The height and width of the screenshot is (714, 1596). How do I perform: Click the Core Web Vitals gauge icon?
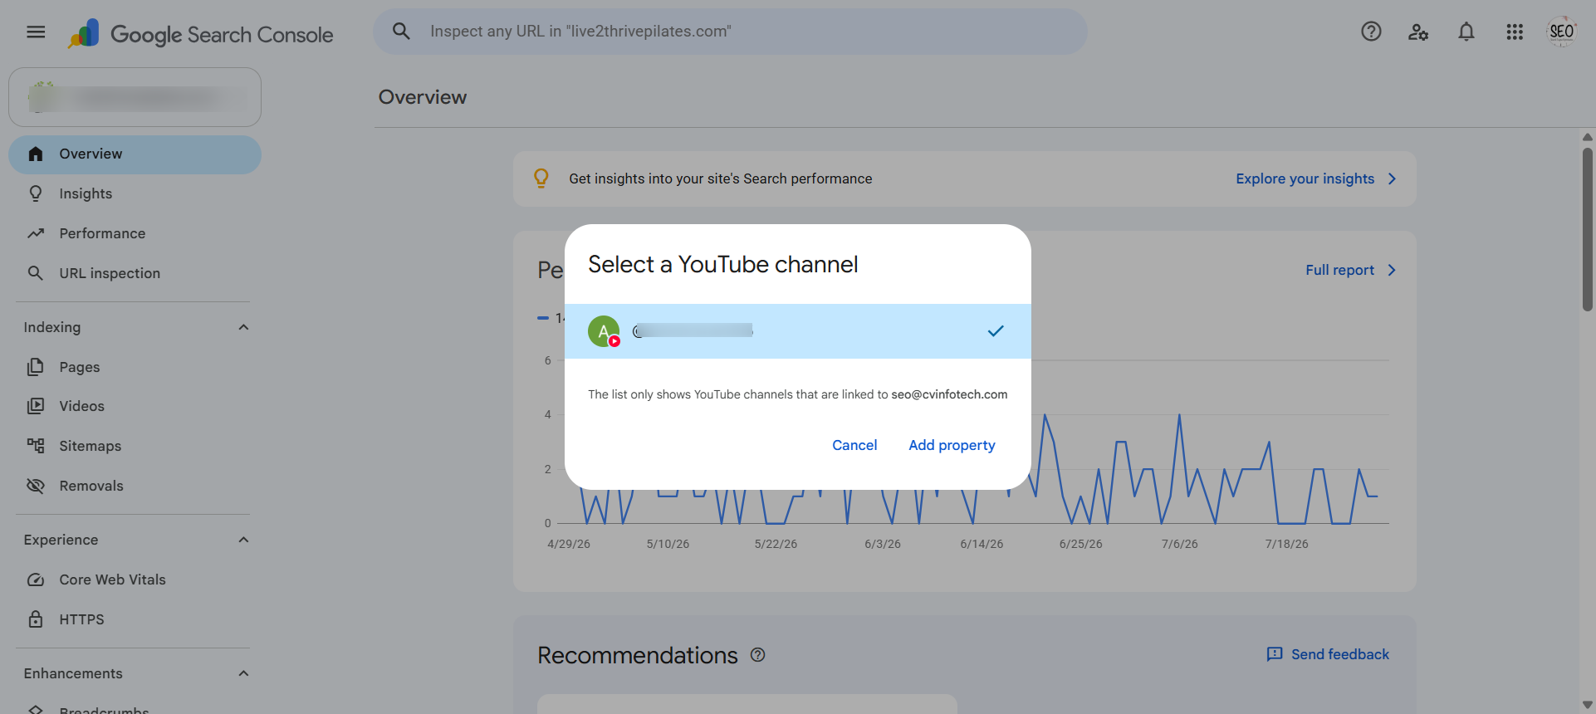(x=36, y=580)
